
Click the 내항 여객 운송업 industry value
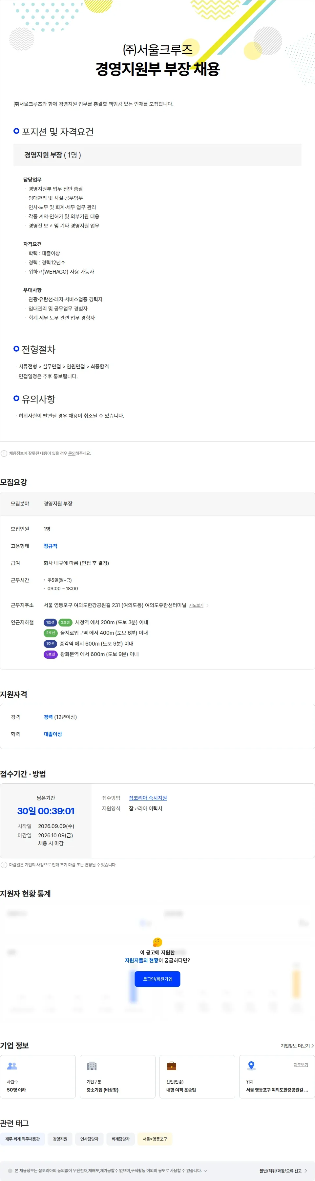pos(181,1090)
